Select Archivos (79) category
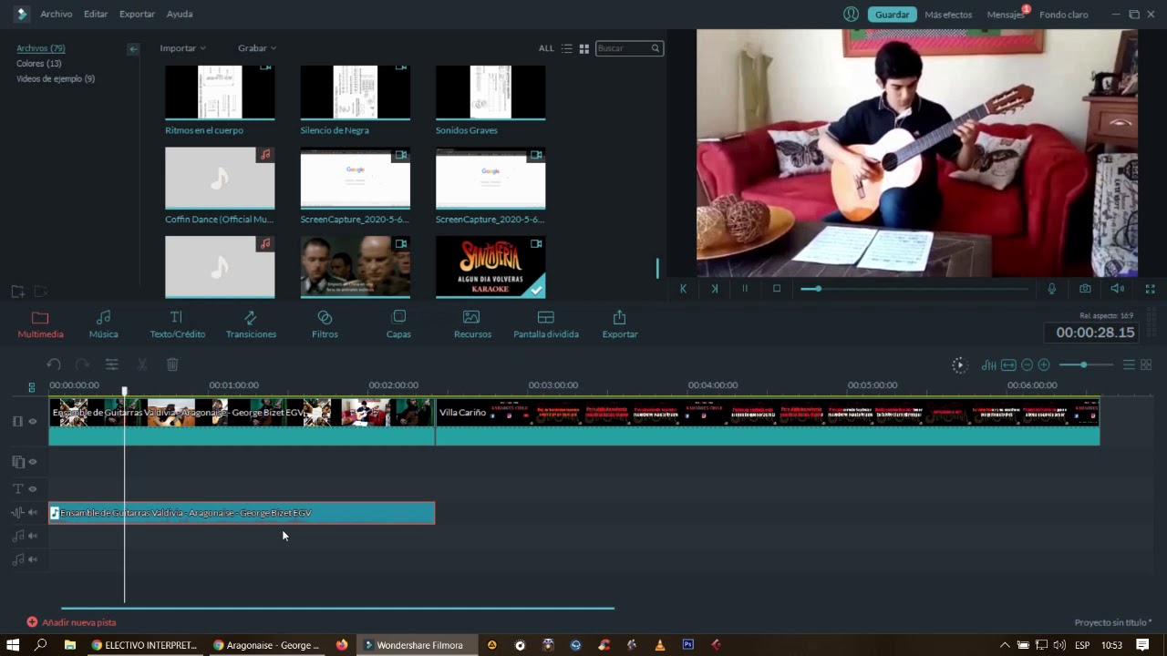 pos(40,48)
